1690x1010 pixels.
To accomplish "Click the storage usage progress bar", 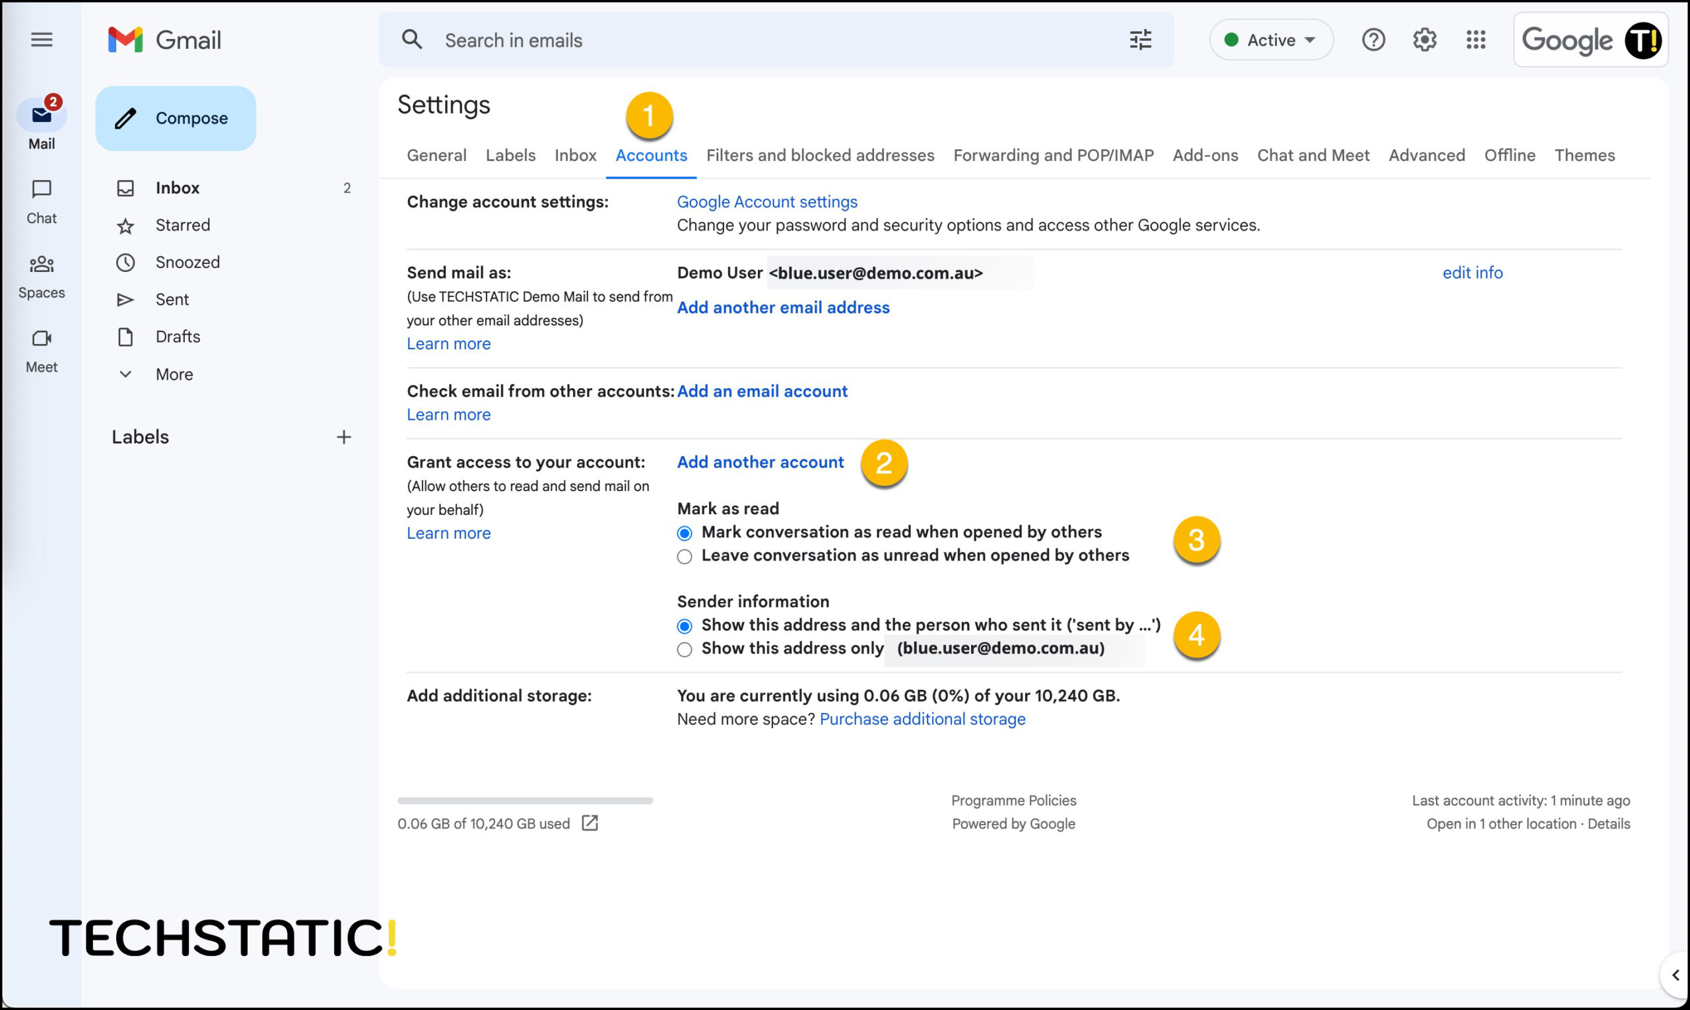I will click(x=525, y=800).
